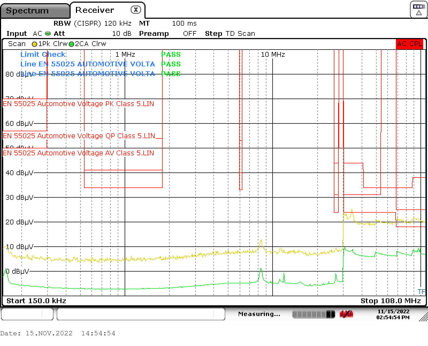Screen dimensions: 428x346
Task: Close the Receiver tab via its X icon
Action: [x=136, y=9]
